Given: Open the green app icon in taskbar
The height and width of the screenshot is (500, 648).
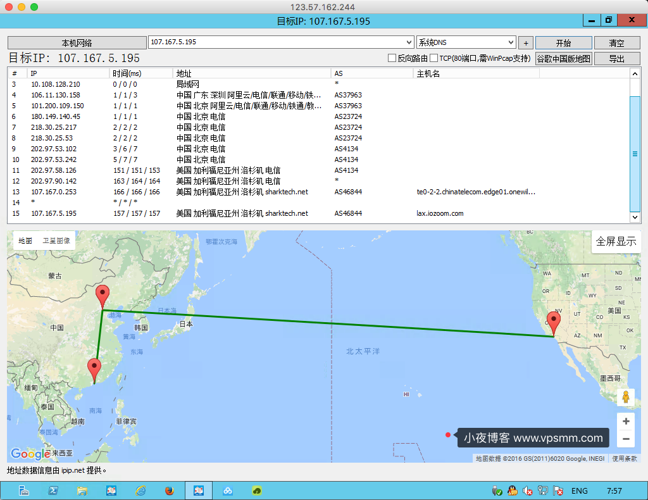Looking at the screenshot, I should [x=257, y=491].
